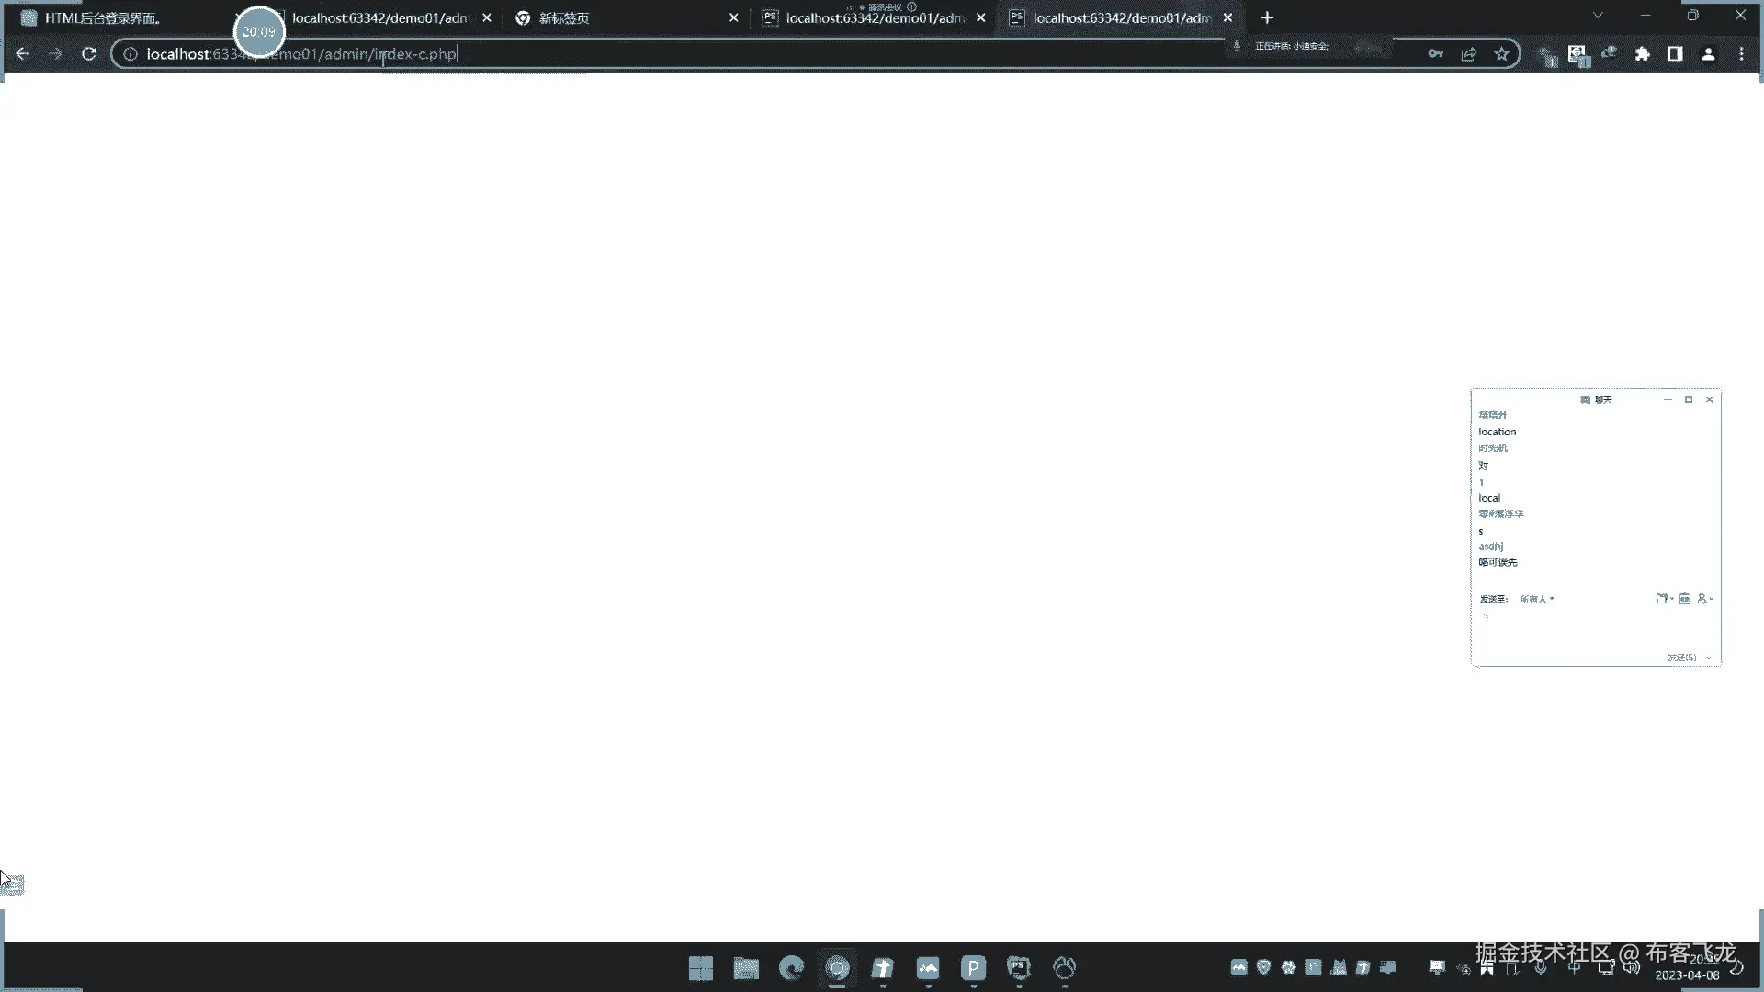This screenshot has height=992, width=1764.
Task: Open the 所有人 recipient dropdown in chat
Action: pos(1536,599)
